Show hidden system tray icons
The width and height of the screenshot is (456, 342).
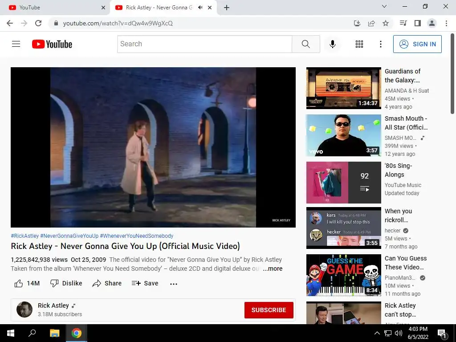pos(377,333)
